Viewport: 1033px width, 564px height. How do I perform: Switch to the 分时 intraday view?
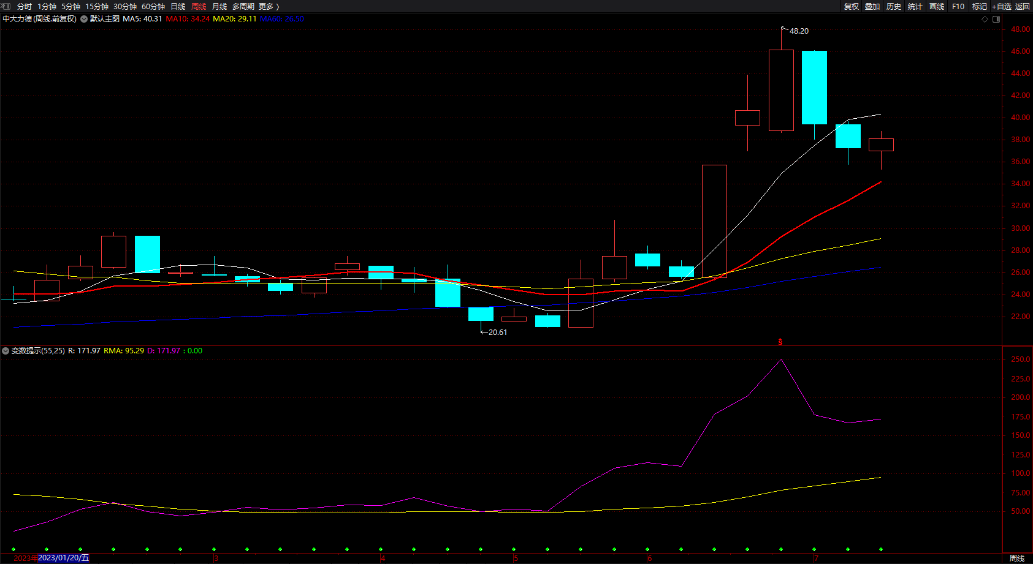25,6
